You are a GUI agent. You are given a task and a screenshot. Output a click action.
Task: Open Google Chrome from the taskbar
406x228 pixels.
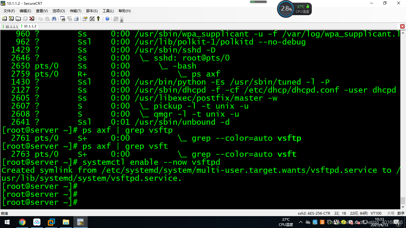click(x=22, y=222)
